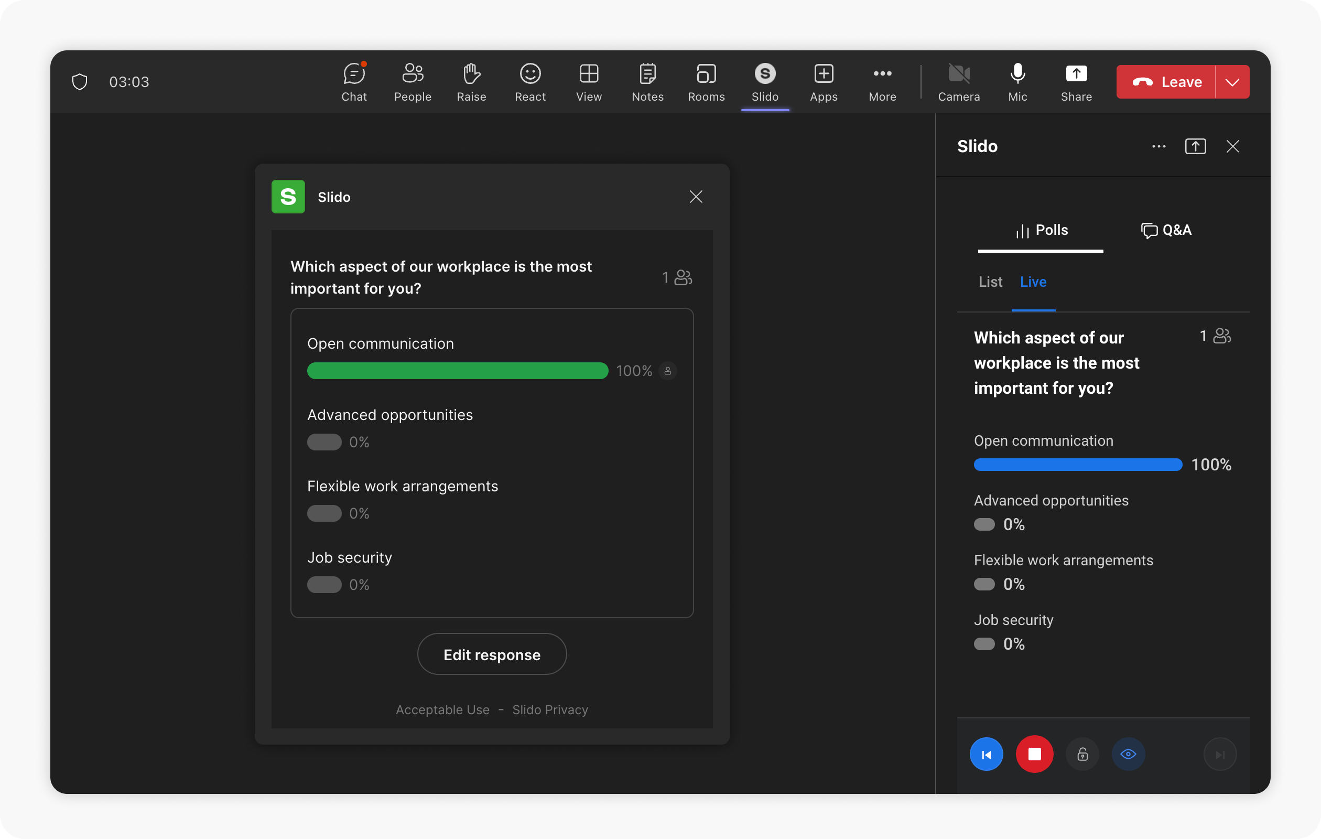Lock voting on the poll
Screen dimensions: 1321x839
(1082, 755)
